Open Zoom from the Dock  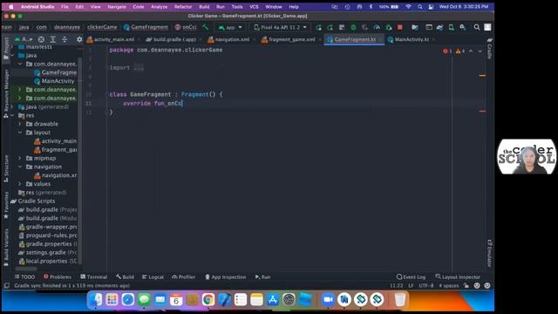coord(328,300)
